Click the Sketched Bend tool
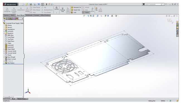The image size is (181, 105). 47,10
